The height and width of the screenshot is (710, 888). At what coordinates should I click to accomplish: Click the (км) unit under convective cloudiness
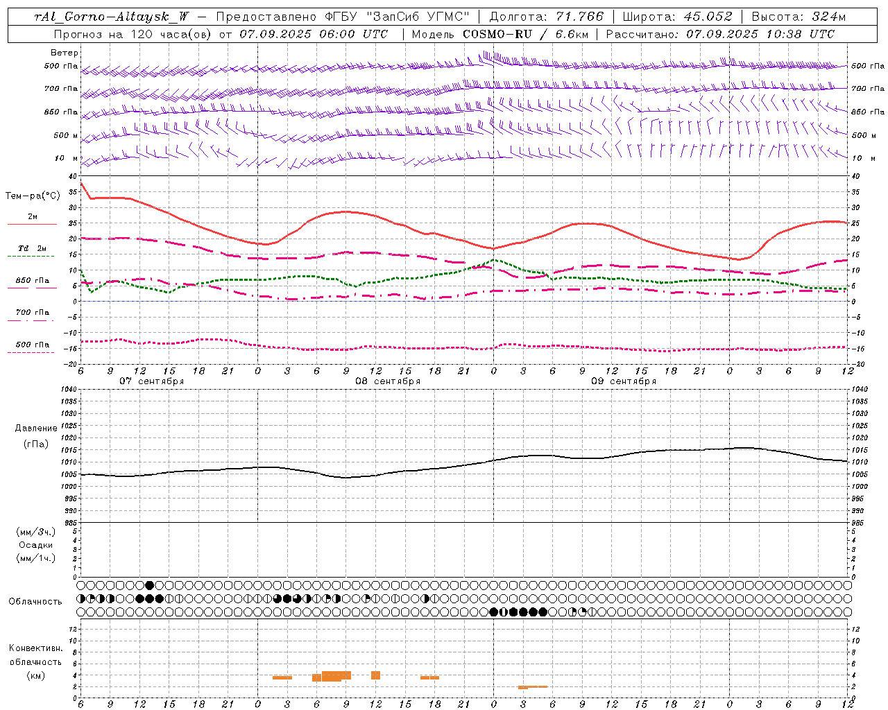click(35, 675)
